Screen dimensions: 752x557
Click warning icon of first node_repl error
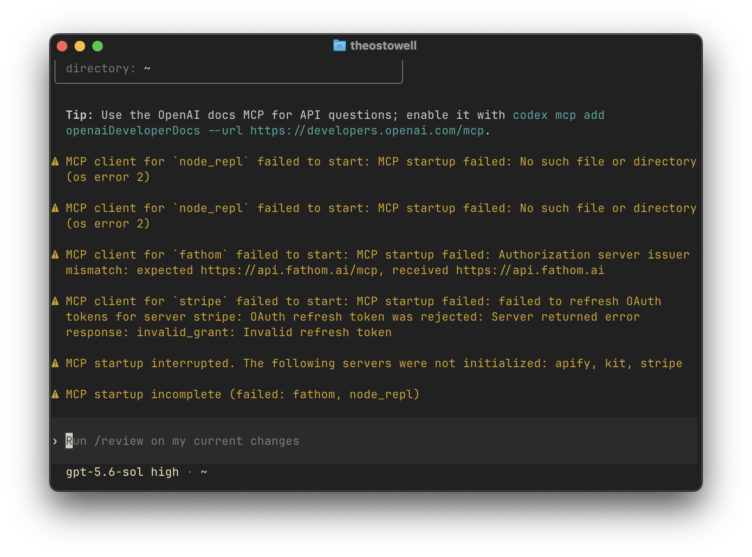pyautogui.click(x=55, y=161)
